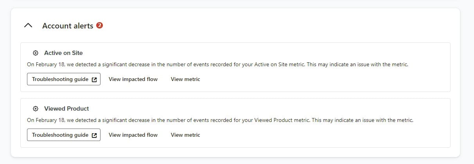The image size is (474, 164).
Task: View metric for Viewed Product alert
Action: [x=185, y=135]
